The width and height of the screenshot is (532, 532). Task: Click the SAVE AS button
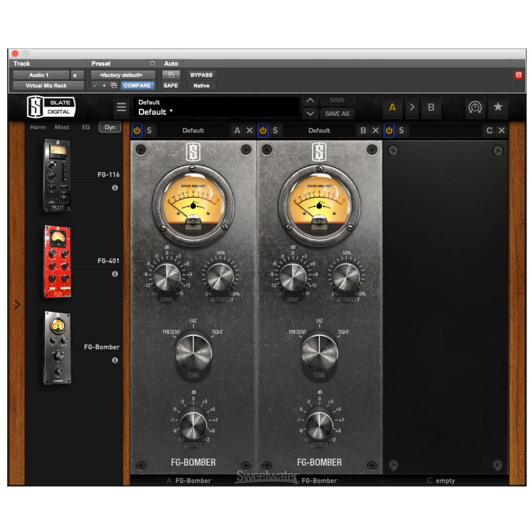[x=337, y=113]
